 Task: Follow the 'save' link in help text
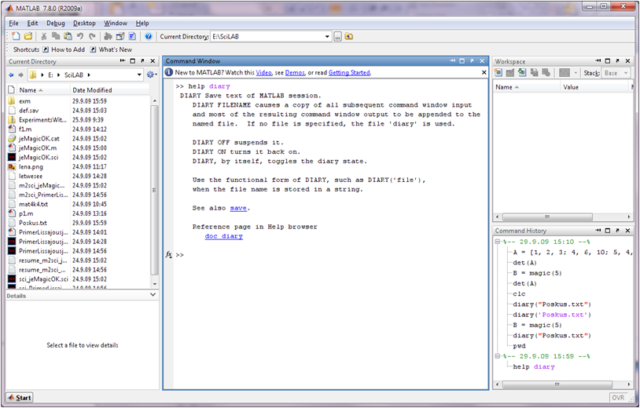tap(238, 208)
